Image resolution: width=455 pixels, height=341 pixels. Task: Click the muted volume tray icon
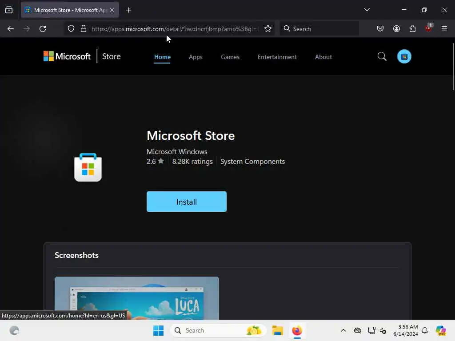pos(383,330)
